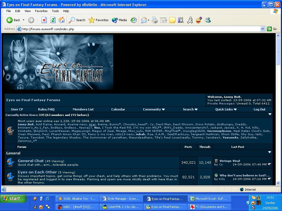Open the User CP link
The height and width of the screenshot is (211, 282).
coord(17,109)
